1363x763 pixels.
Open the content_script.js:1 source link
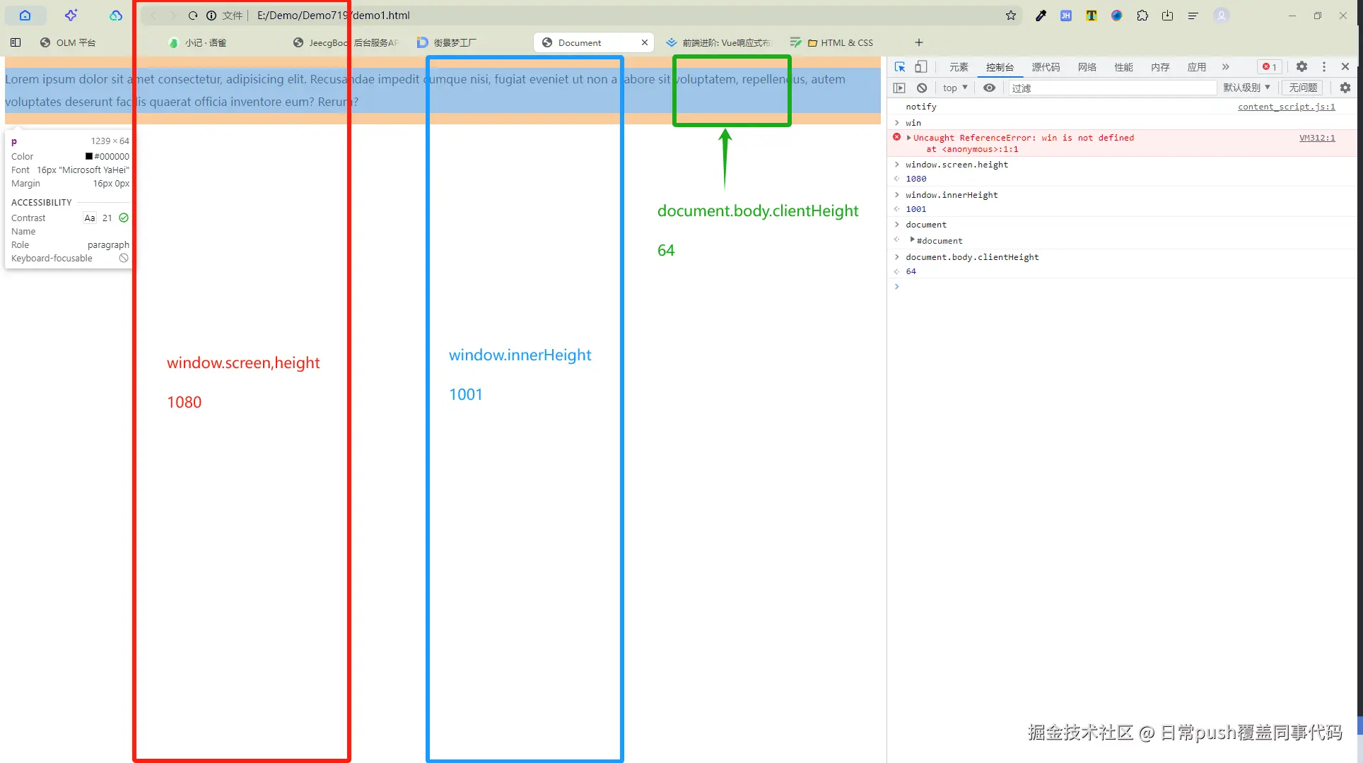[1286, 107]
